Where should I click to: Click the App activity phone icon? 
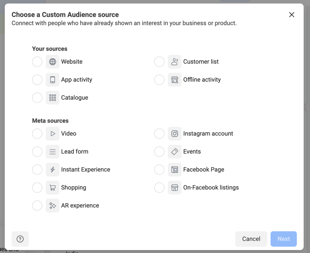(52, 80)
